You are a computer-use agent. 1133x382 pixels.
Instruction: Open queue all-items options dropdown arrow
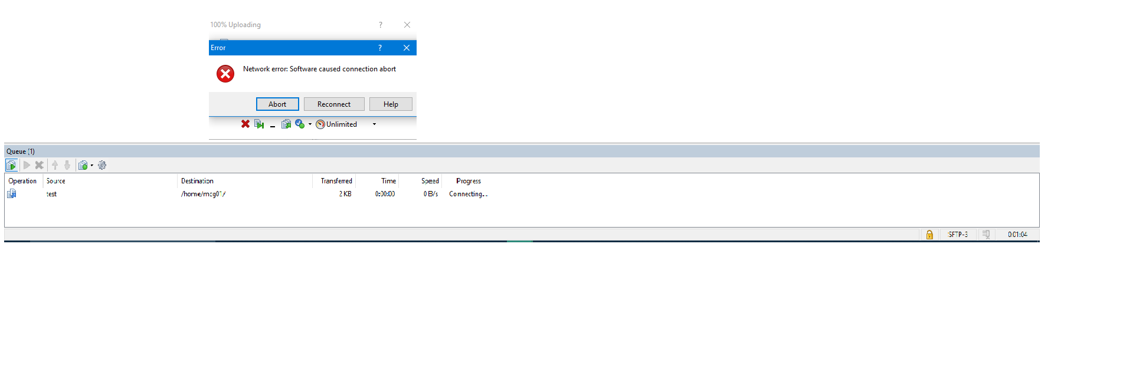pos(92,166)
